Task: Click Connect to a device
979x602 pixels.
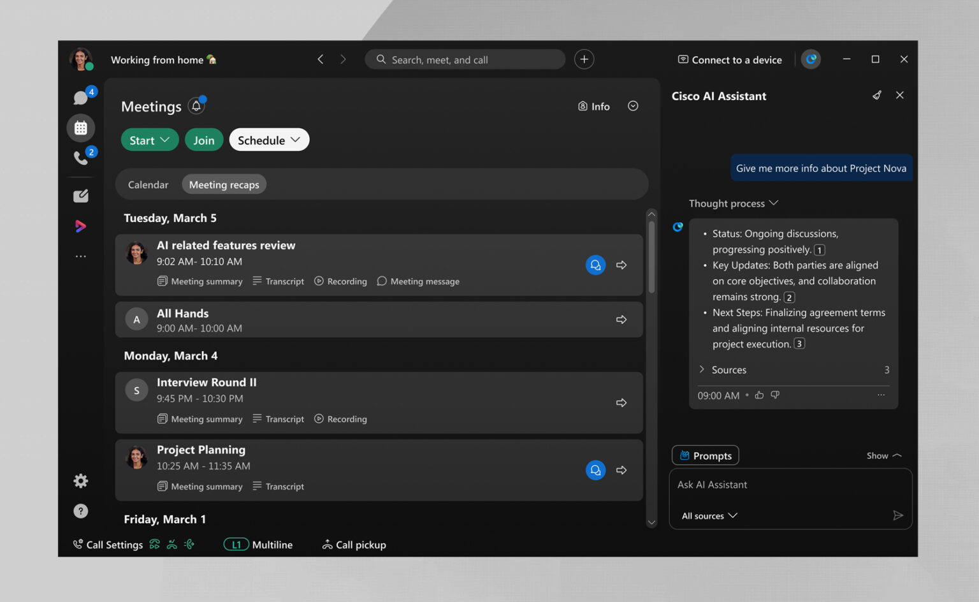Action: pyautogui.click(x=729, y=59)
